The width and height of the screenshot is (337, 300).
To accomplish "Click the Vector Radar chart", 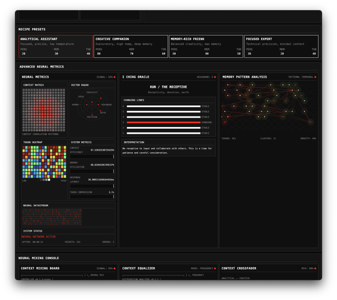I will point(92,105).
